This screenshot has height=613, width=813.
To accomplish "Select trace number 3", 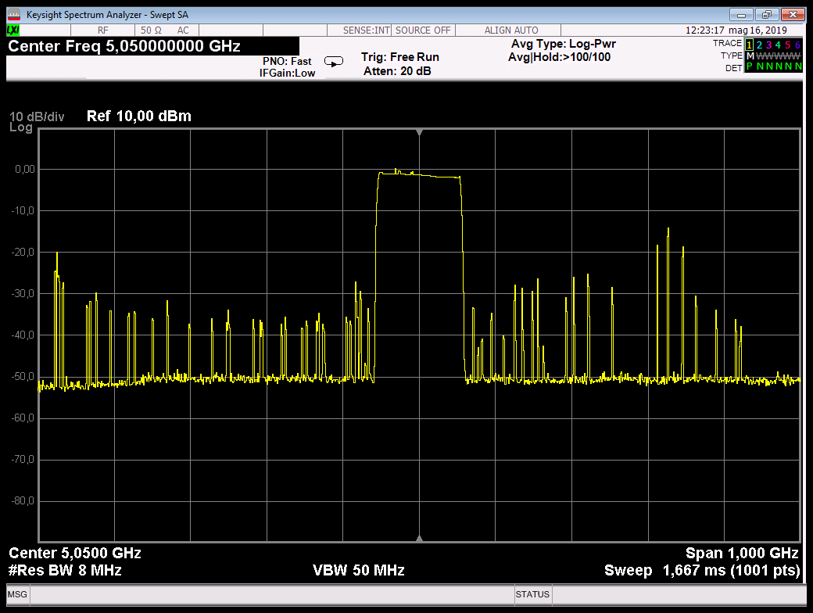I will pyautogui.click(x=769, y=45).
